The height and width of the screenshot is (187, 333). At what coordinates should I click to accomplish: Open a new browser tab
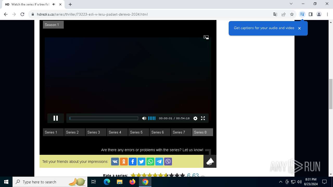70,4
